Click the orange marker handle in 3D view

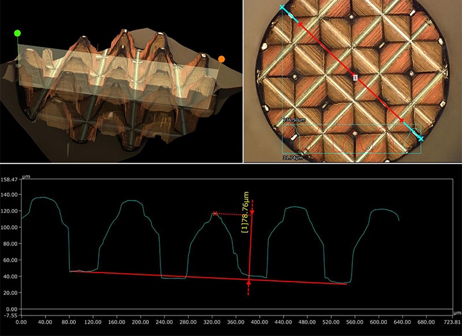221,59
